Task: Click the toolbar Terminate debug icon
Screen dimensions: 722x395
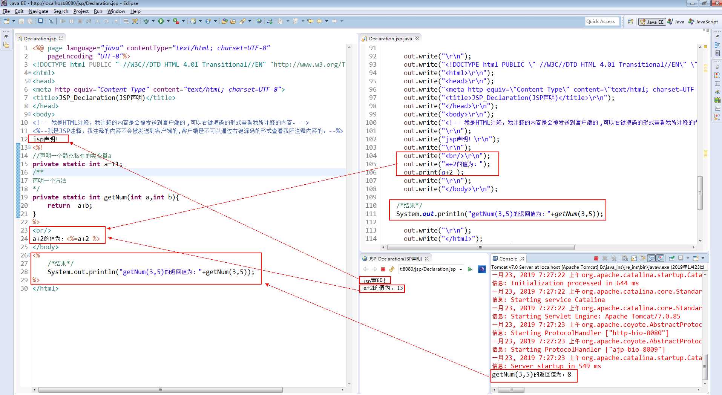Action: pos(80,21)
